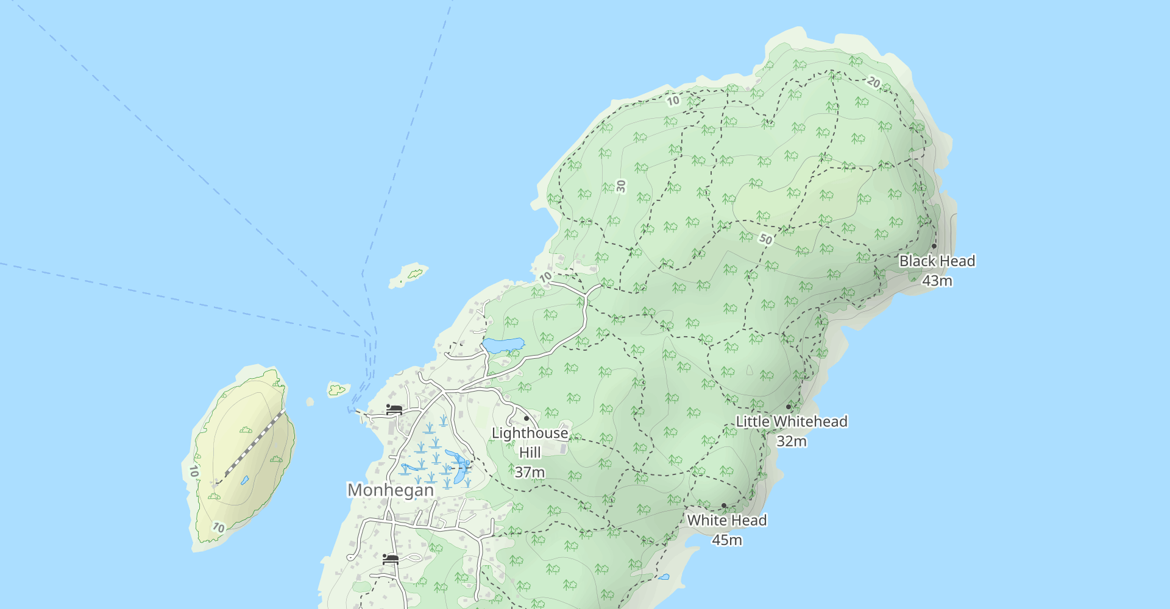Image resolution: width=1170 pixels, height=609 pixels.
Task: Click the 37m elevation text
Action: point(530,472)
